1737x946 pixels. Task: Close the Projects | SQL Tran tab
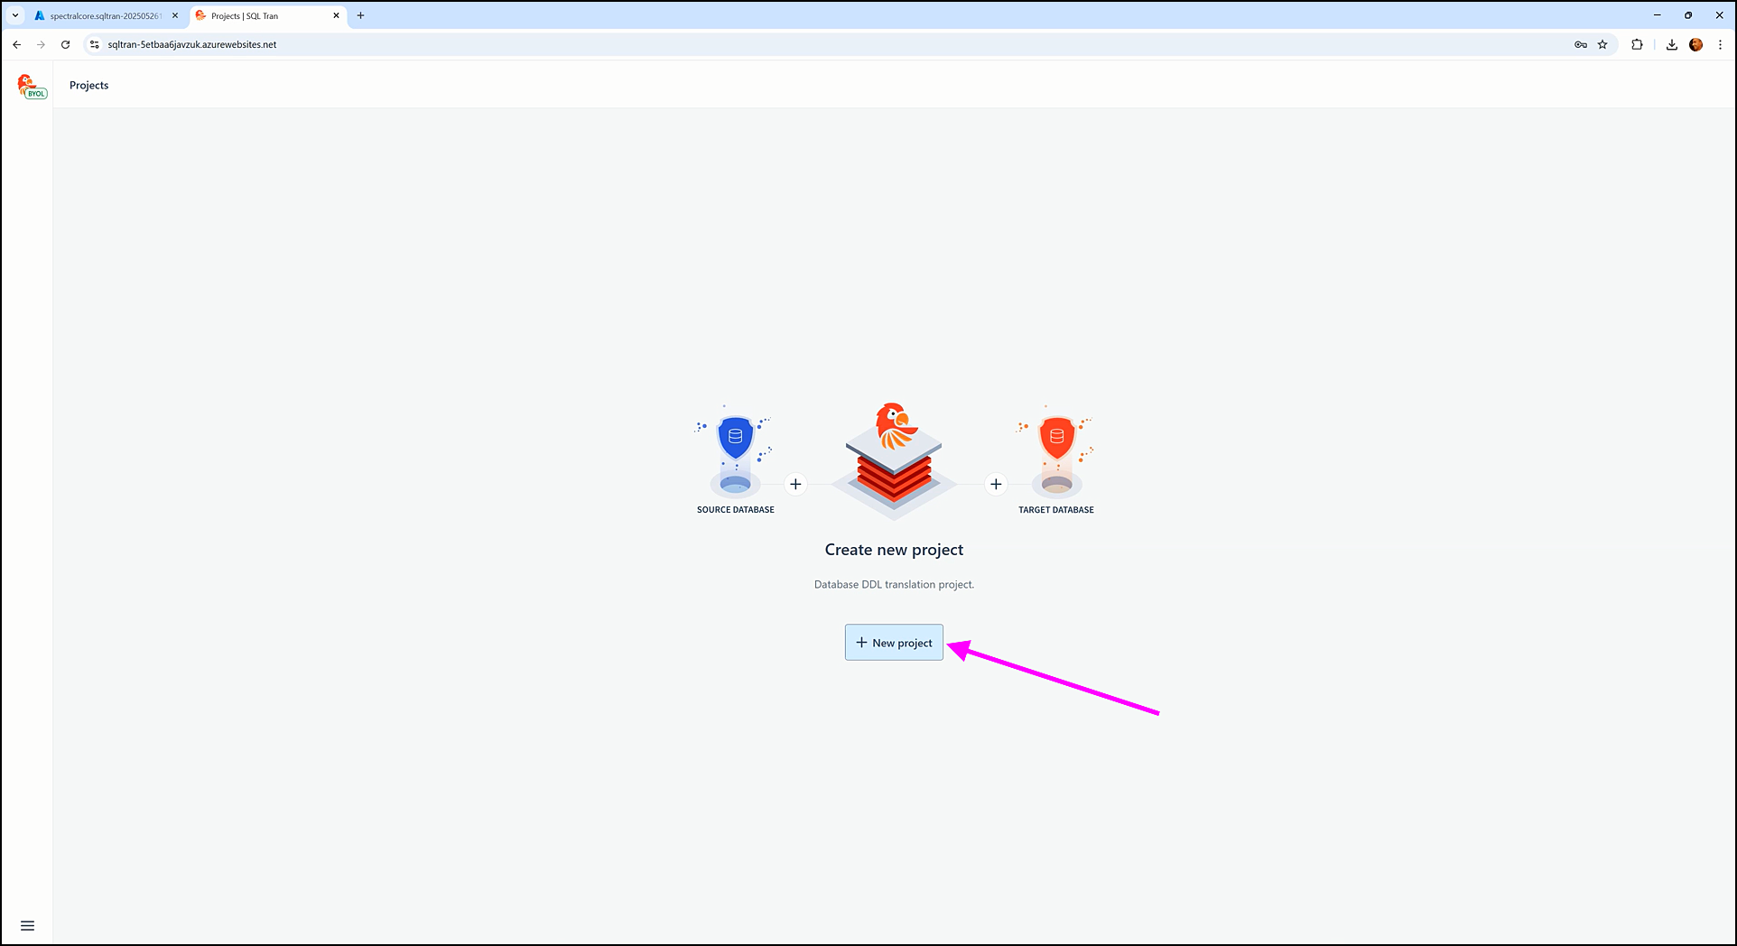336,15
